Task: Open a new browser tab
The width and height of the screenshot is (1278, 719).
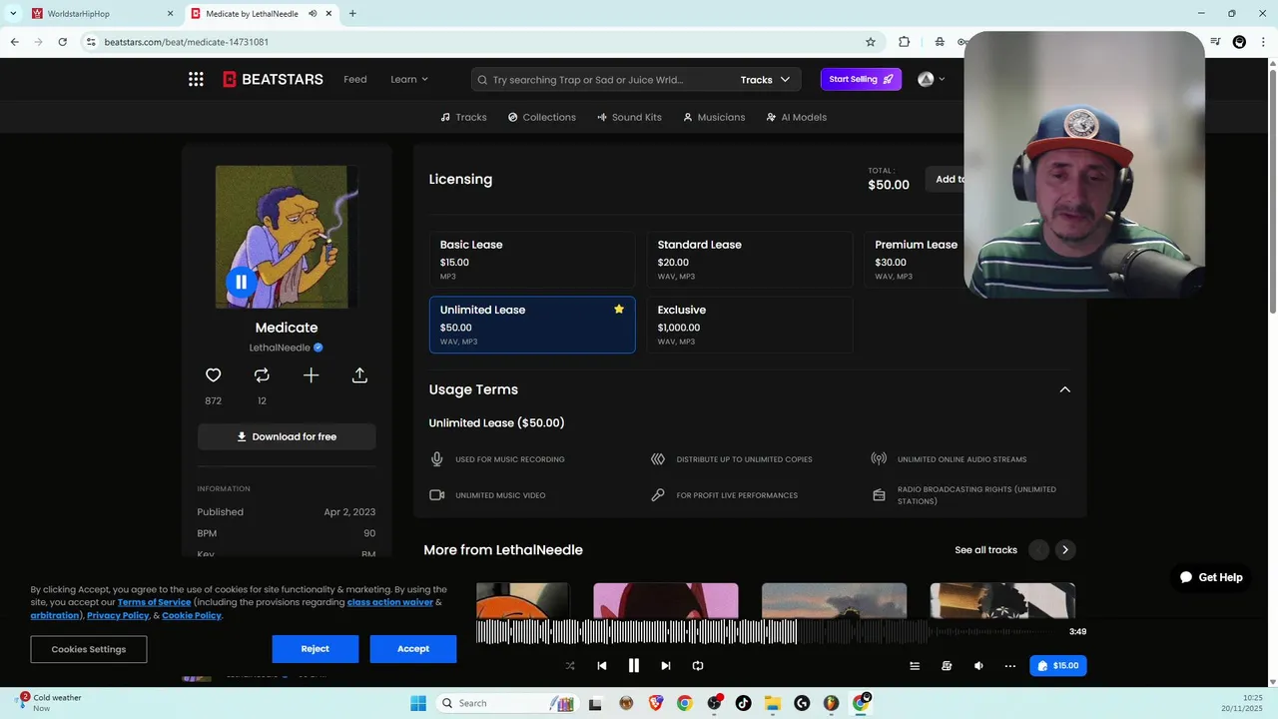Action: pyautogui.click(x=352, y=14)
